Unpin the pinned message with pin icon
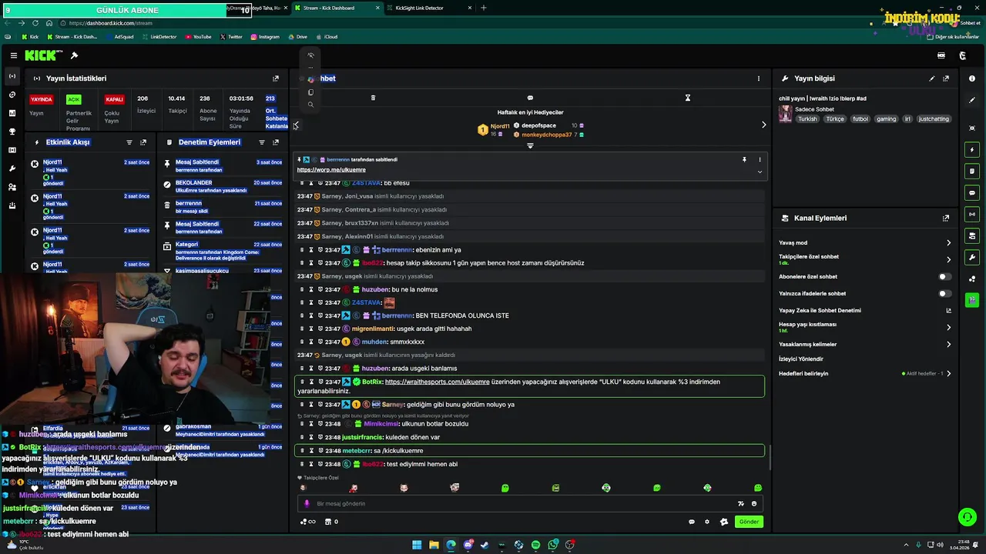The width and height of the screenshot is (986, 554). (x=744, y=160)
